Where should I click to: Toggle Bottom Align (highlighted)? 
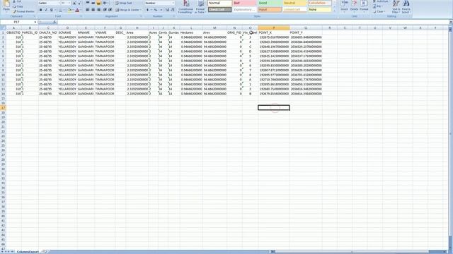pos(98,3)
